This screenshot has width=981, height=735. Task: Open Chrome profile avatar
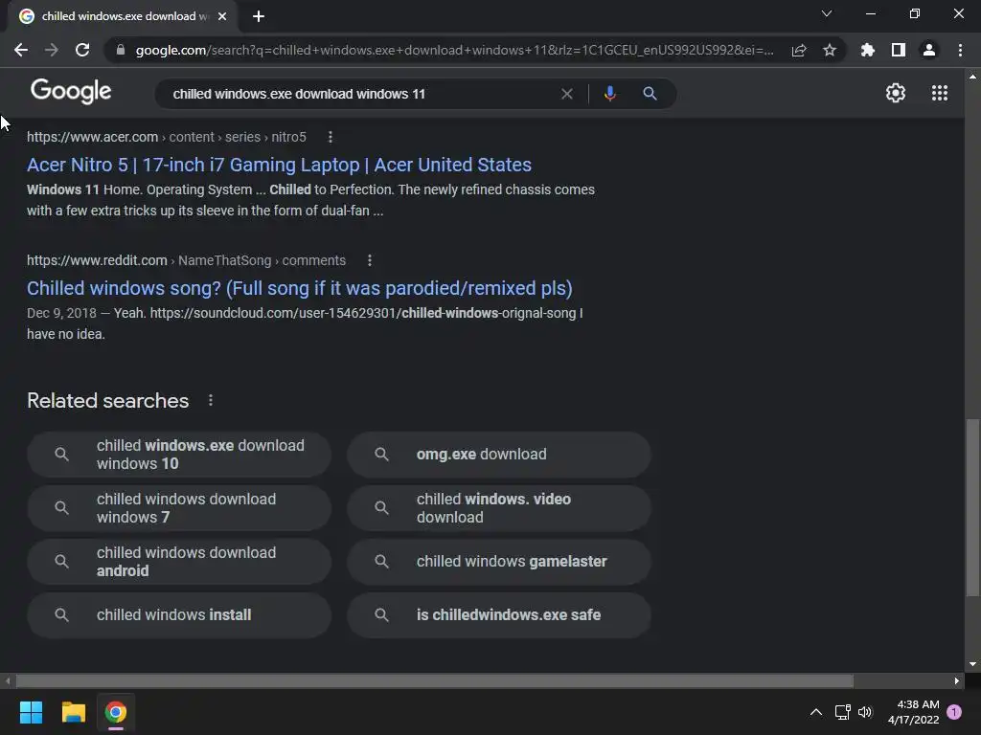pos(929,50)
